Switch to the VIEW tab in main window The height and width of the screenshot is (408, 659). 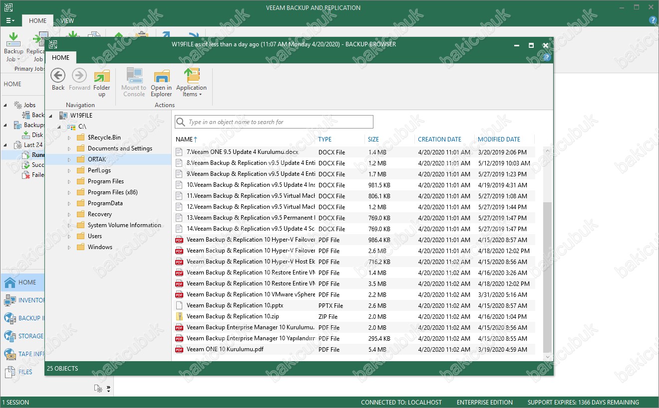[x=67, y=21]
